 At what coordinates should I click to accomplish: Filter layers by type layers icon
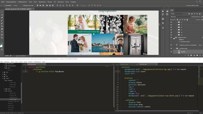click(194, 14)
